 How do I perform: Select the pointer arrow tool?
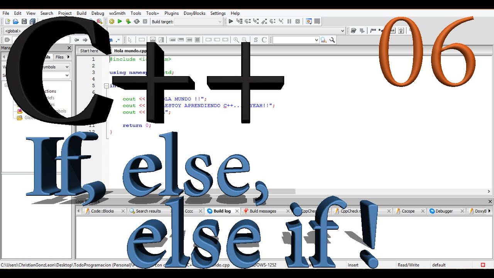130,40
